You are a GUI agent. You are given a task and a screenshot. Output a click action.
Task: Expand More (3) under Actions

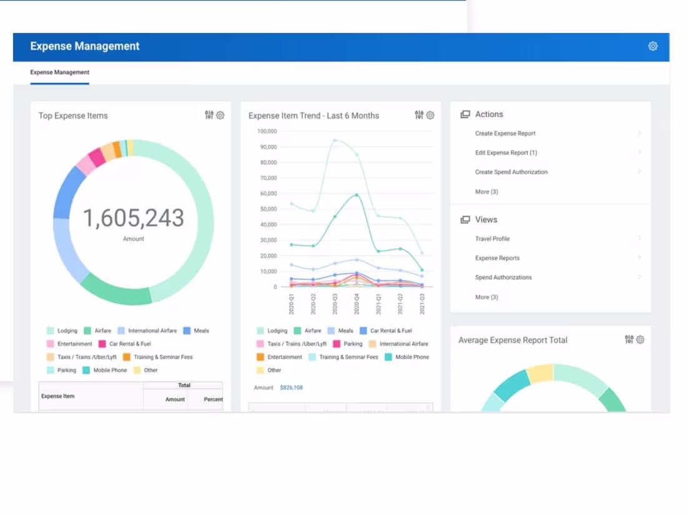click(x=486, y=192)
